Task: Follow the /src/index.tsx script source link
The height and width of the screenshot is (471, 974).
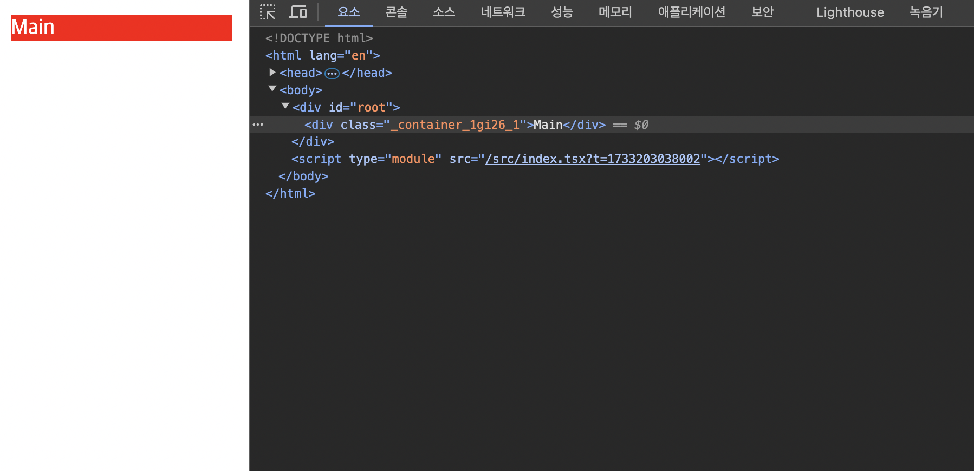Action: (x=593, y=159)
